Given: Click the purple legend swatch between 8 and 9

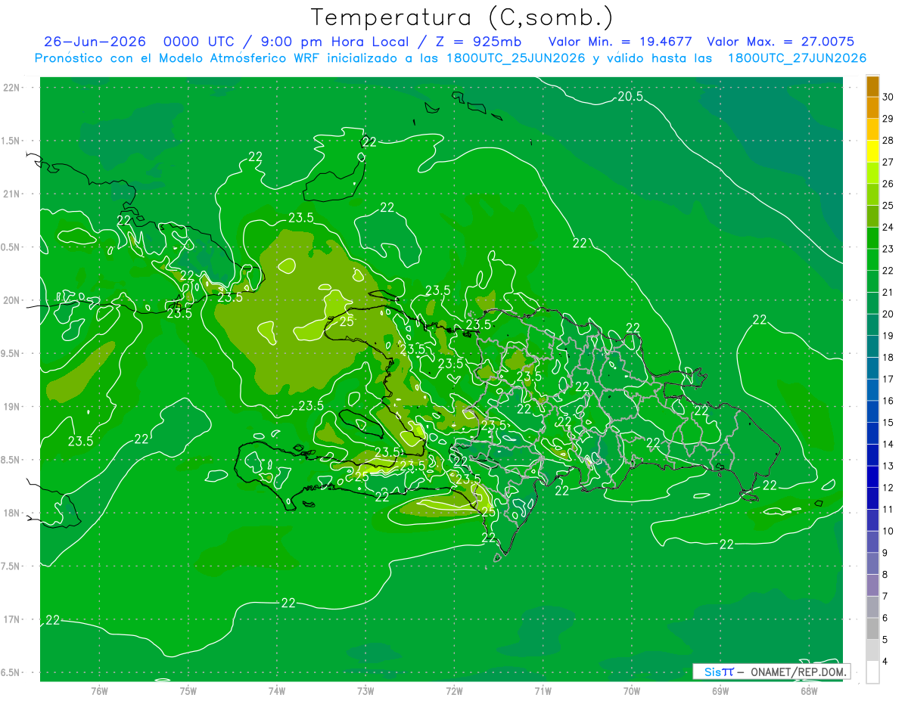Looking at the screenshot, I should [872, 563].
